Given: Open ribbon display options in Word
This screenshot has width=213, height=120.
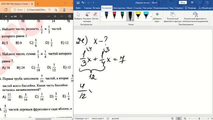Looking at the screenshot, I should [192, 3].
